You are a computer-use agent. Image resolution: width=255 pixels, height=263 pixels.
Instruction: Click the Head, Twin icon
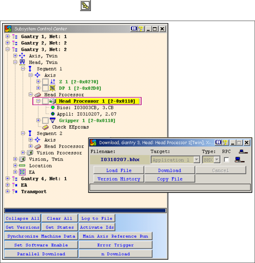[x=22, y=62]
